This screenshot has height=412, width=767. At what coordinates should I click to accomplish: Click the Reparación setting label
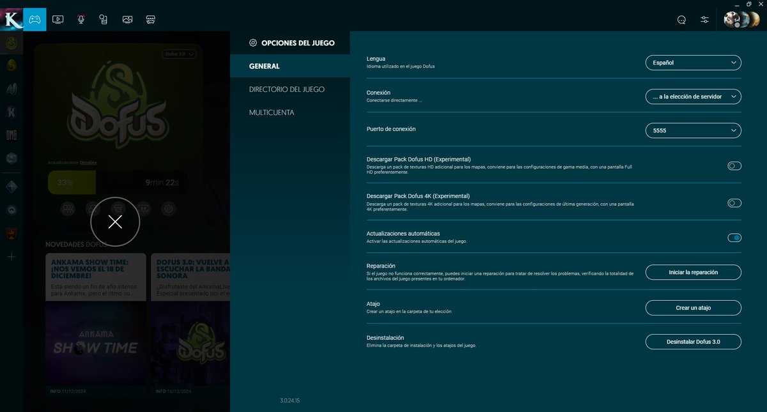tap(381, 266)
